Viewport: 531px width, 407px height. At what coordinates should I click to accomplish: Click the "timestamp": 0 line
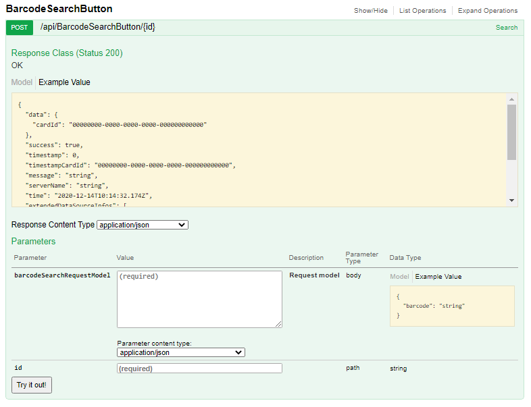52,155
